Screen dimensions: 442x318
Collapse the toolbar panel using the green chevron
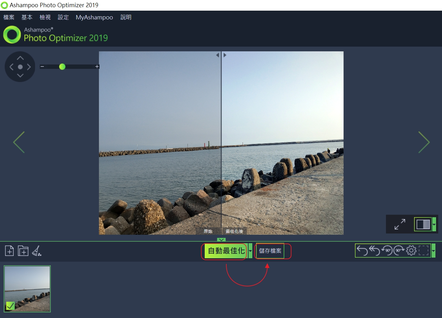[x=221, y=240]
